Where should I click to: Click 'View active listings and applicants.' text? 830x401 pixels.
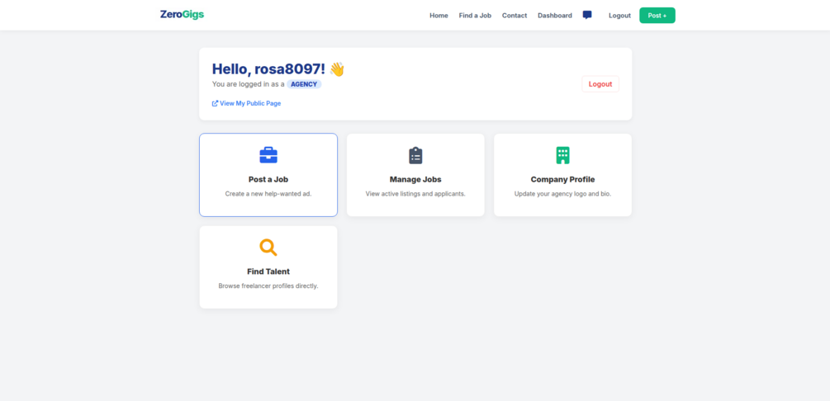415,194
